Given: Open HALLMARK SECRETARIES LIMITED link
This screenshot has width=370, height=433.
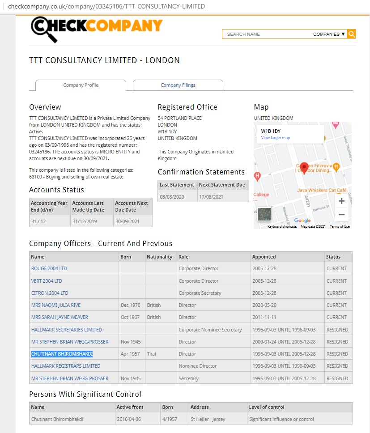Looking at the screenshot, I should point(67,330).
